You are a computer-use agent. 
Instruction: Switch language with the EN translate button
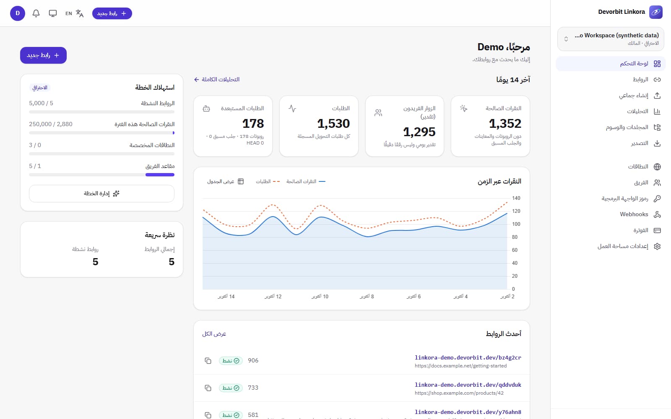click(74, 13)
